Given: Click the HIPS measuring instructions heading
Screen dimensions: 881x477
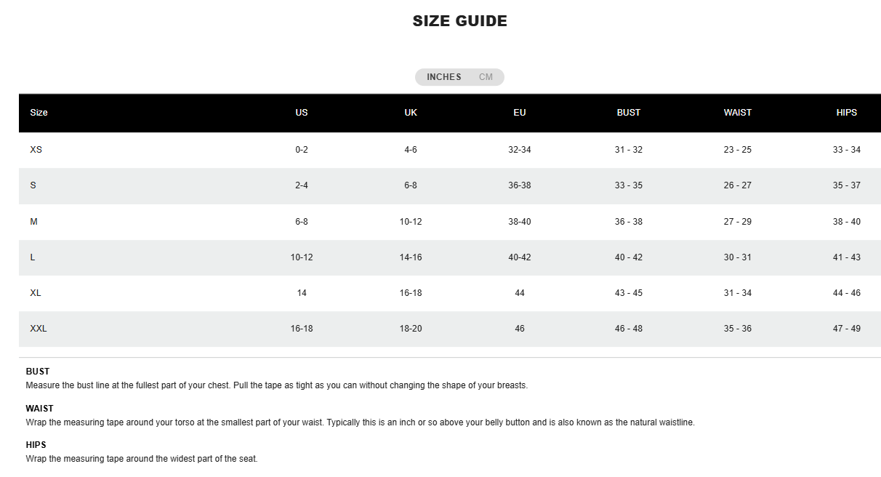Looking at the screenshot, I should click(36, 445).
